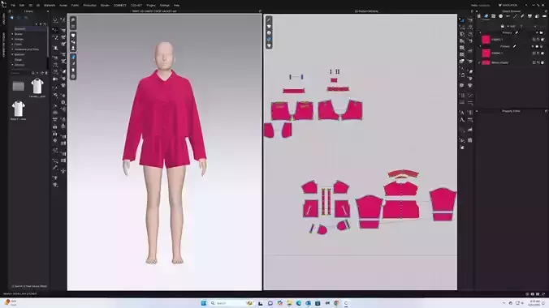This screenshot has height=308, width=549.
Task: Open the Settings menu
Action: (x=165, y=5)
